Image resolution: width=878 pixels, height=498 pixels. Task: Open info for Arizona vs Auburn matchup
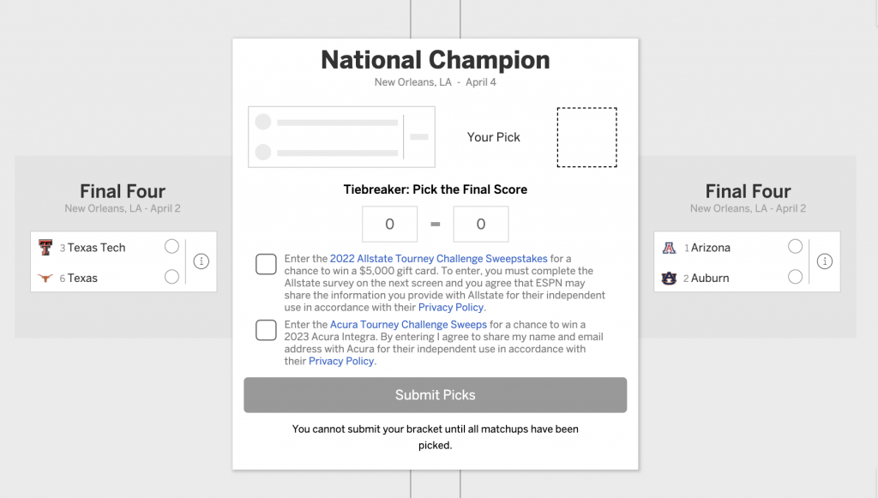point(824,261)
